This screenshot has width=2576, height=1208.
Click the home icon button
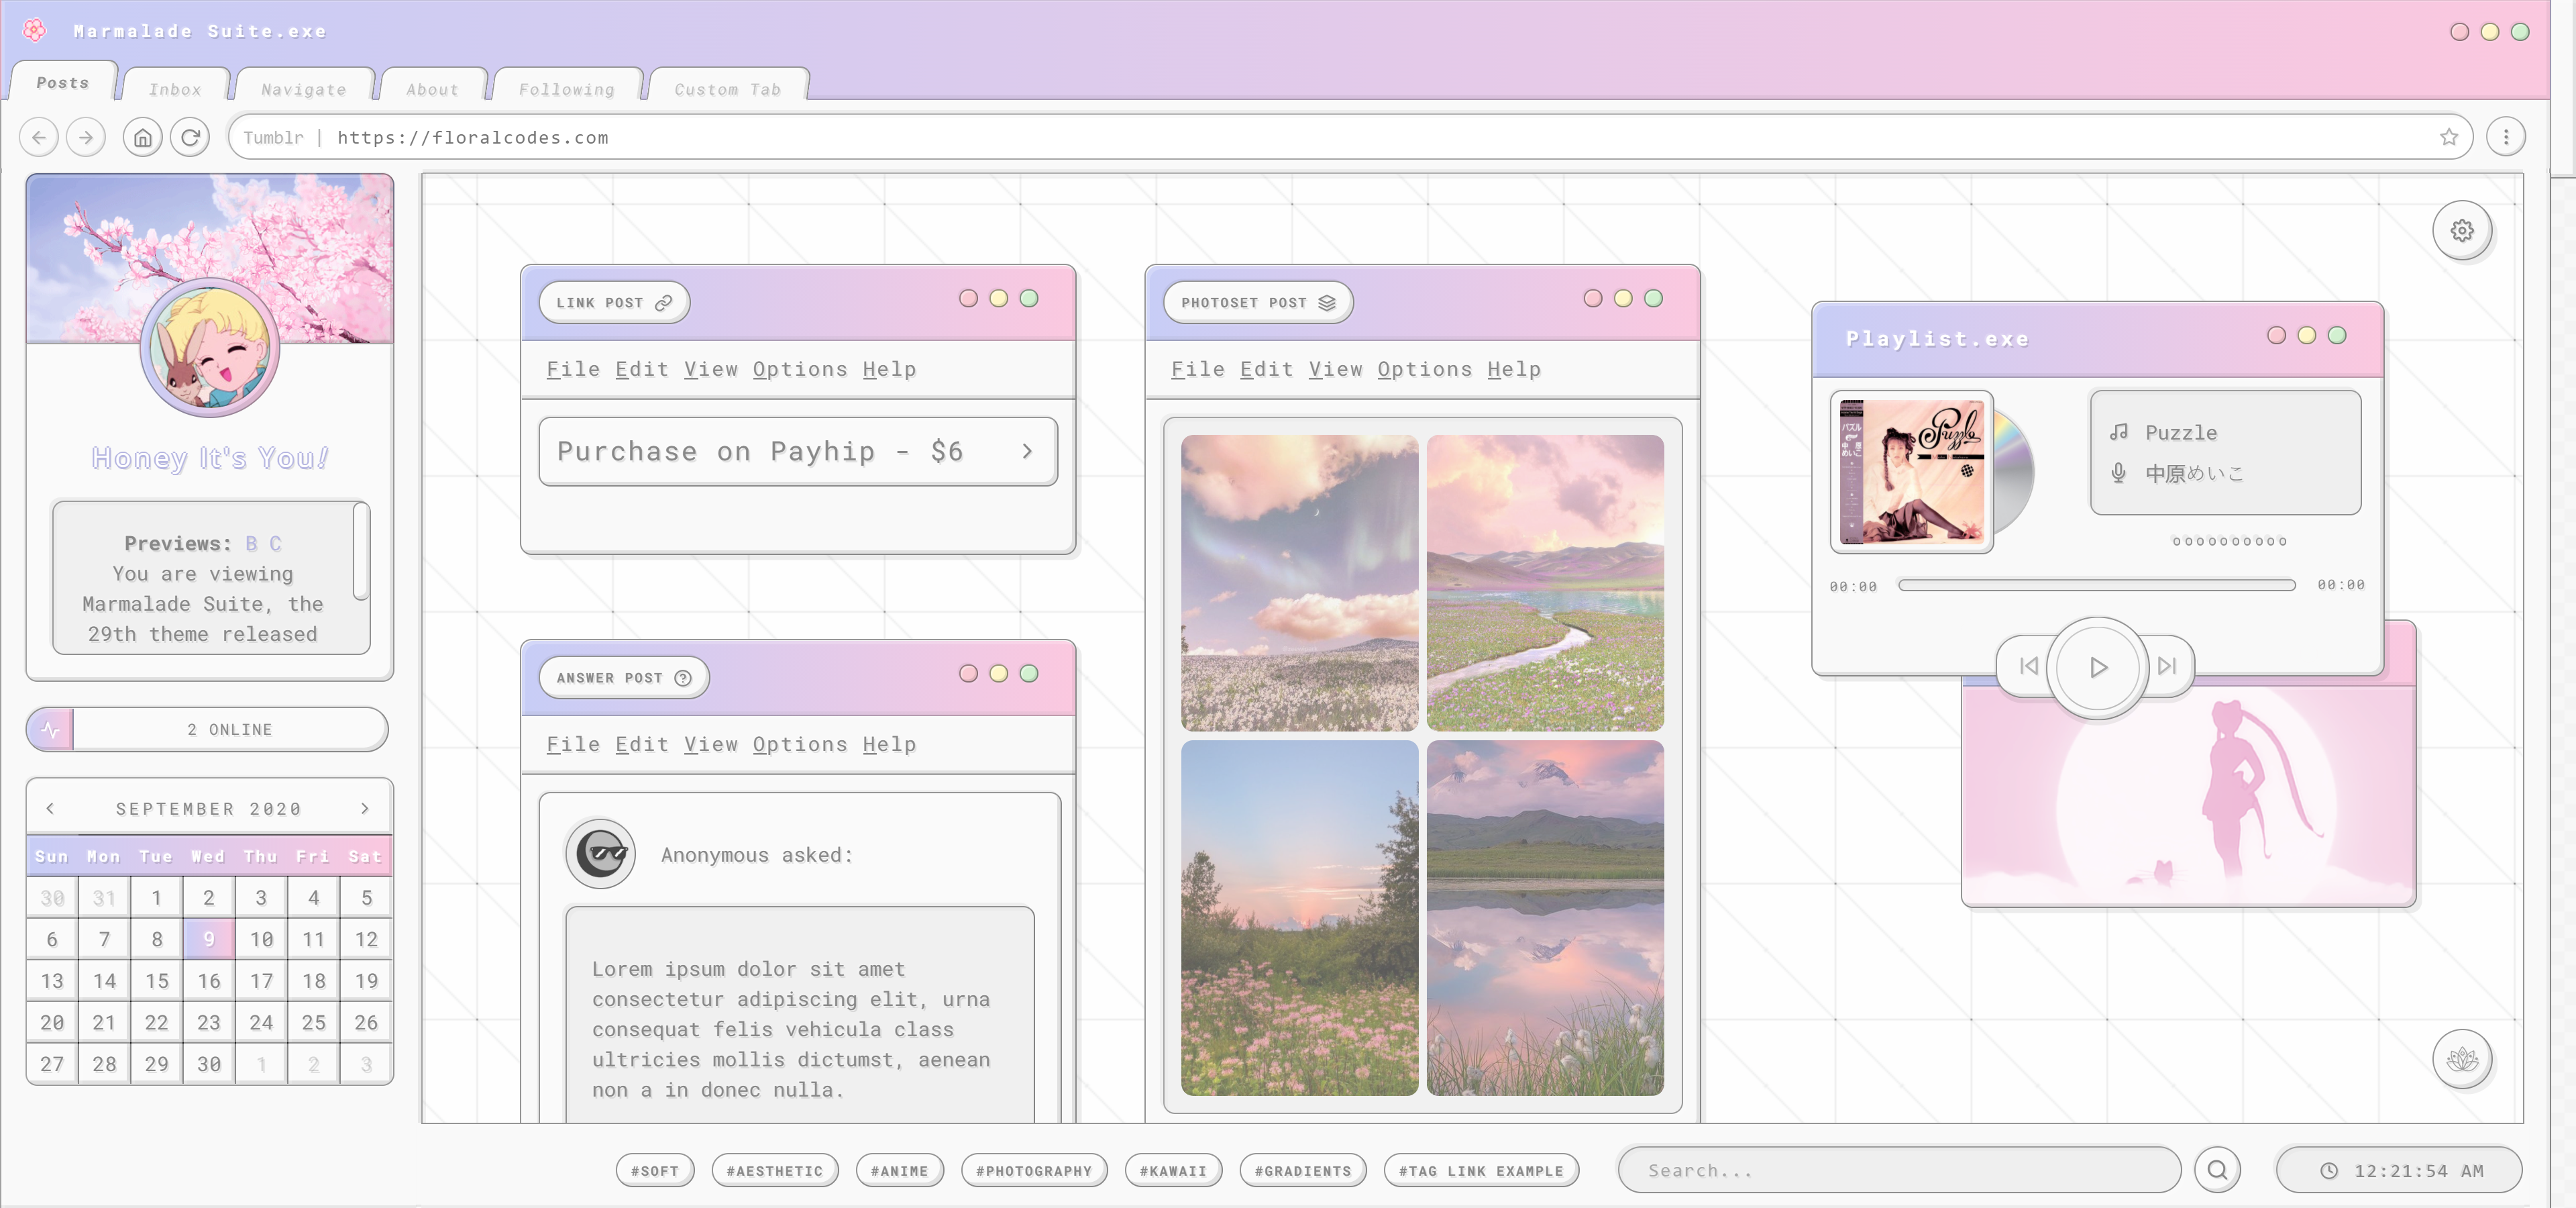click(142, 137)
